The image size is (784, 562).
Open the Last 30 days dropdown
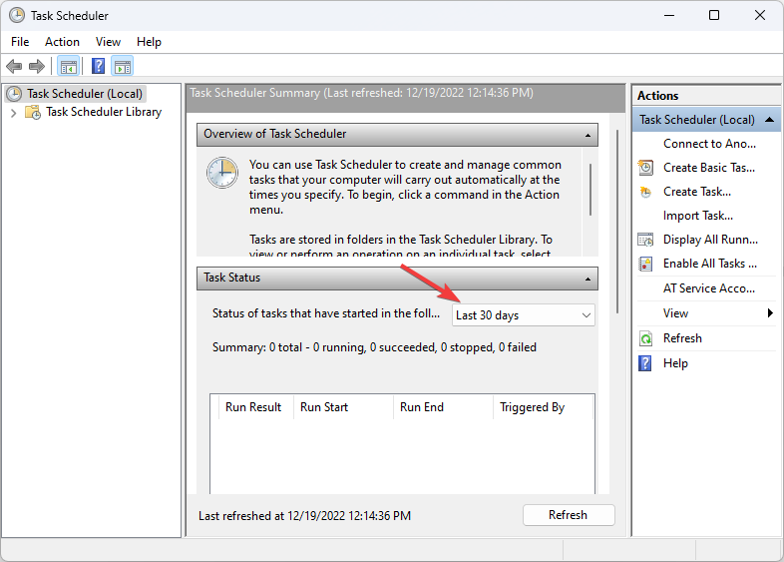pyautogui.click(x=523, y=315)
